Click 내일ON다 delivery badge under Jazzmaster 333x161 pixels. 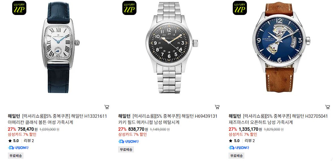point(239,148)
